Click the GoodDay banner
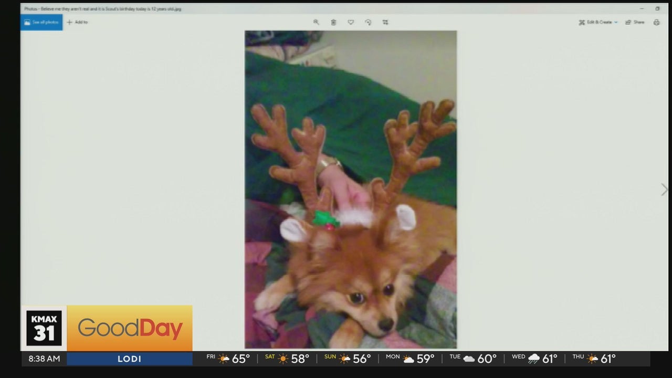Viewport: 672px width, 378px height. coord(130,329)
